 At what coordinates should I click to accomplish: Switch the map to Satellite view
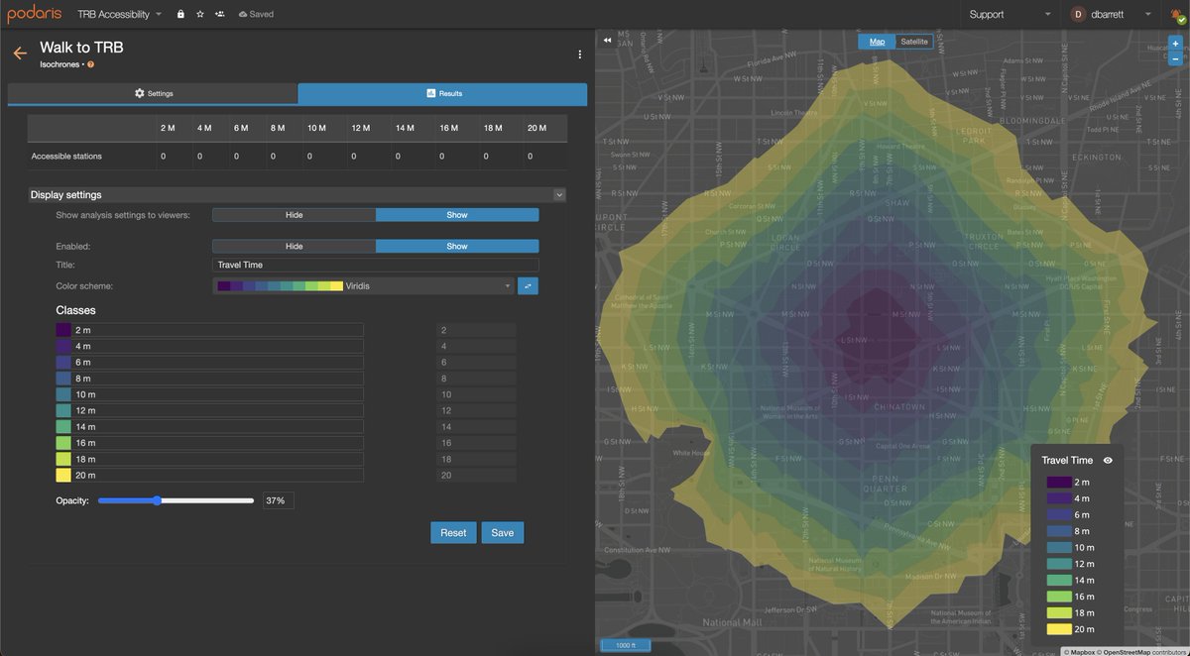(912, 41)
